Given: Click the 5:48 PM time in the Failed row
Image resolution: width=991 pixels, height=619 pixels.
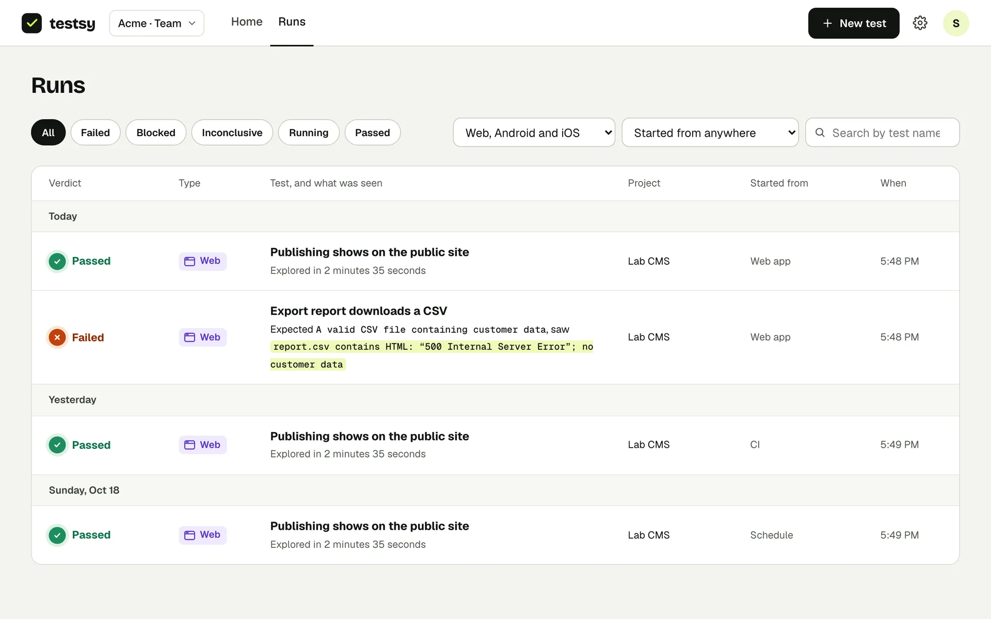Looking at the screenshot, I should (x=899, y=337).
